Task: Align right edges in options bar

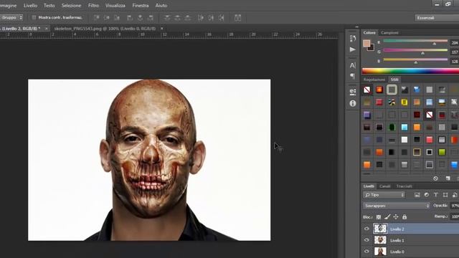Action: (x=150, y=18)
